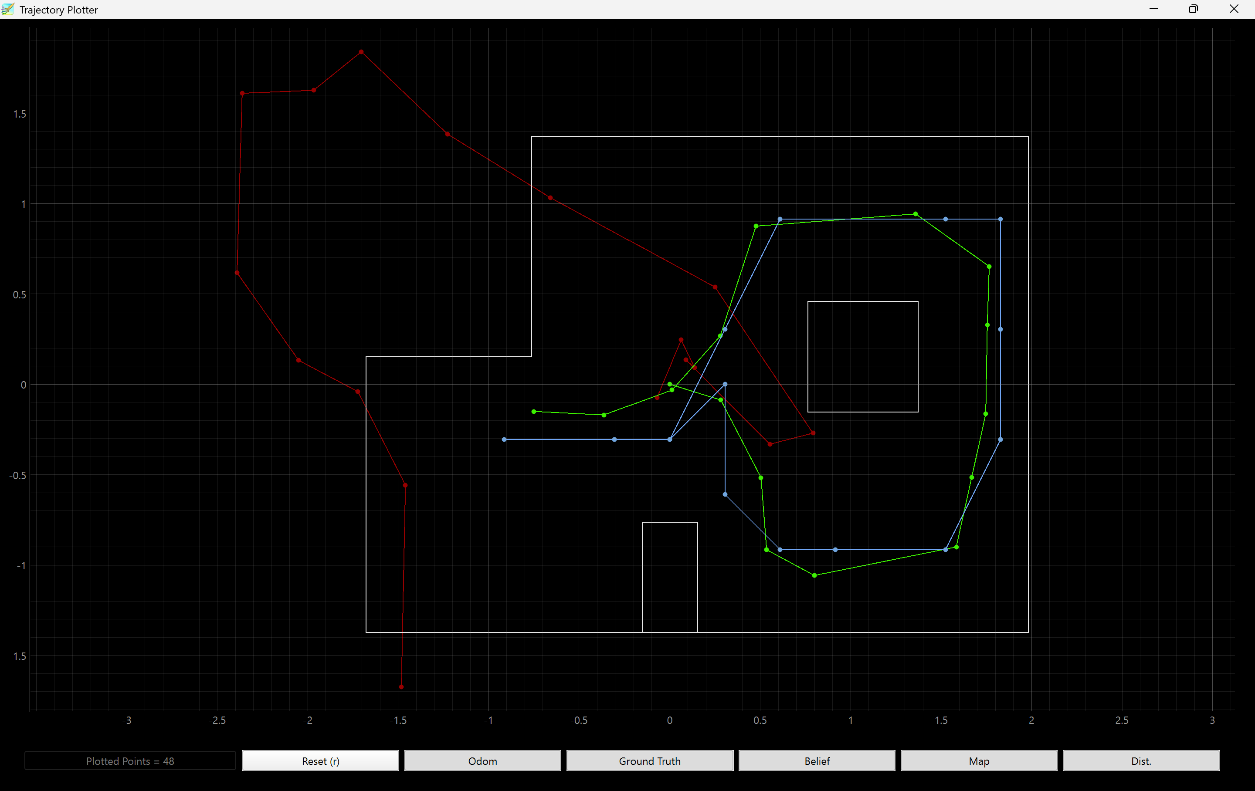Image resolution: width=1255 pixels, height=791 pixels.
Task: Click the leftmost blue ground truth point
Action: click(x=504, y=440)
